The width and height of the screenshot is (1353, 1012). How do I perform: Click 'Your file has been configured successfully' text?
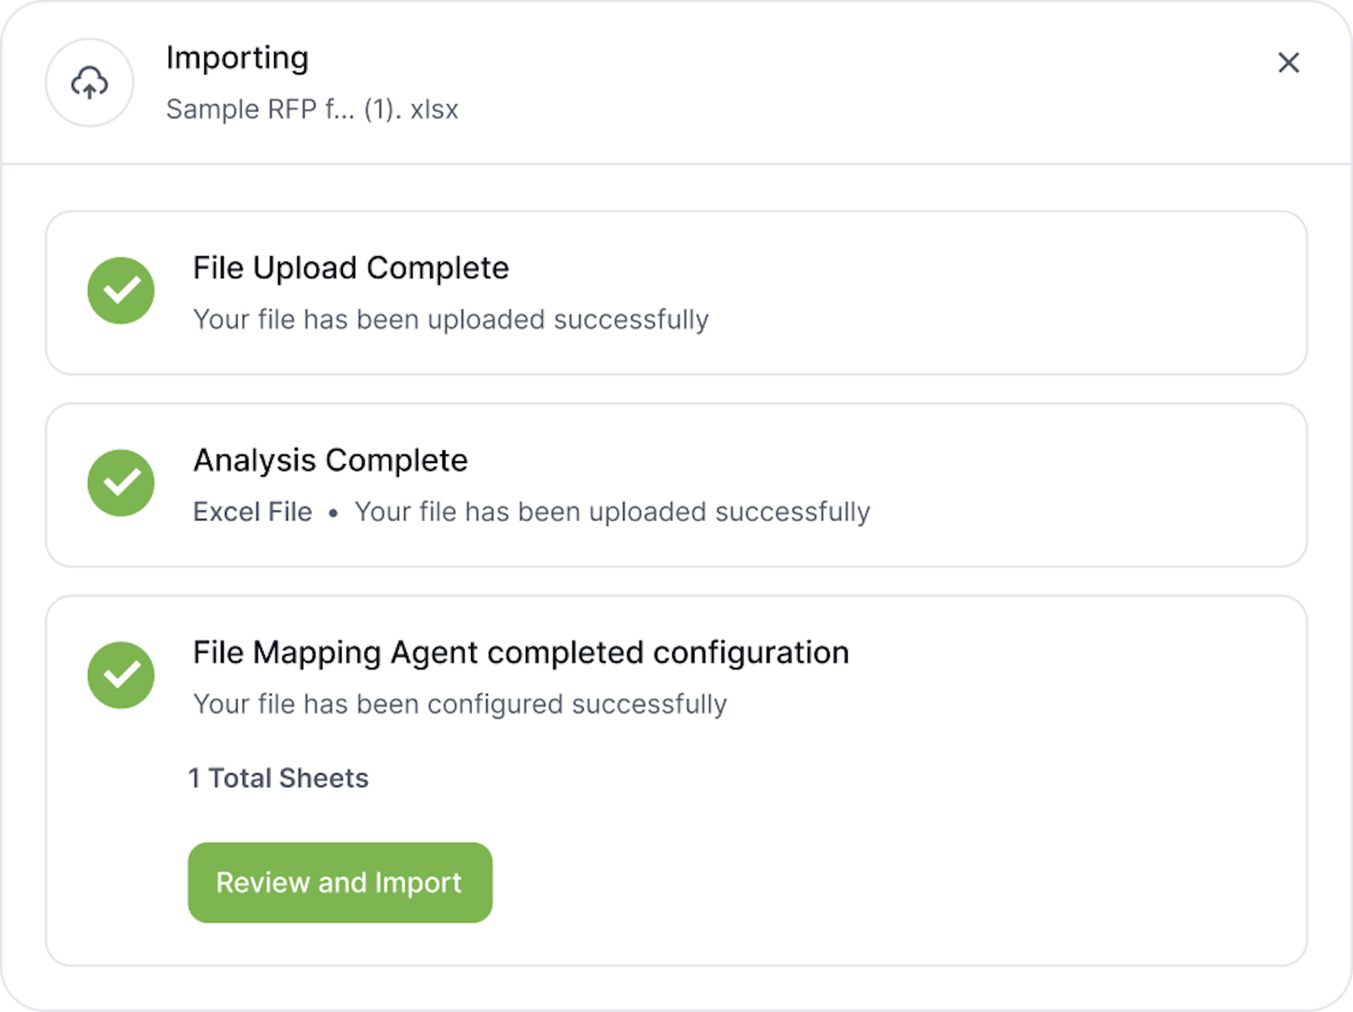pyautogui.click(x=460, y=704)
